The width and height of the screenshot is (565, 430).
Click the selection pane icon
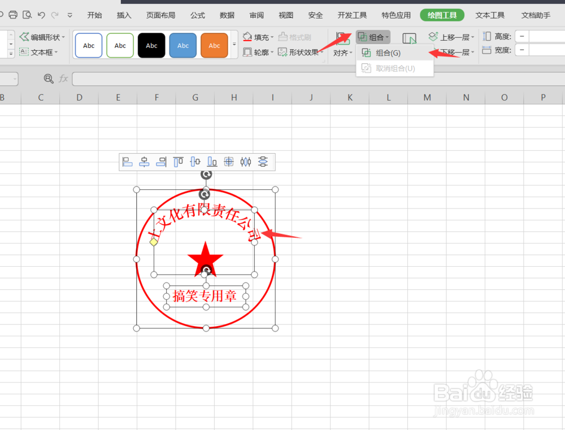tap(409, 38)
